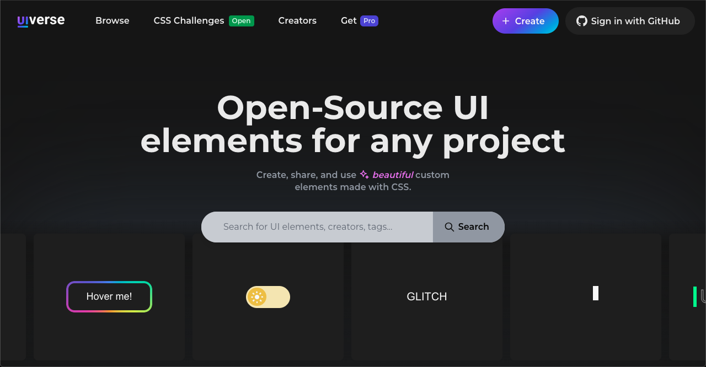This screenshot has width=706, height=367.
Task: Open the Get Pro link
Action: tap(349, 21)
